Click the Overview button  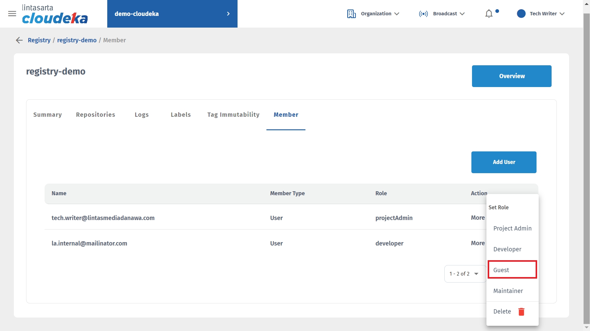[512, 76]
